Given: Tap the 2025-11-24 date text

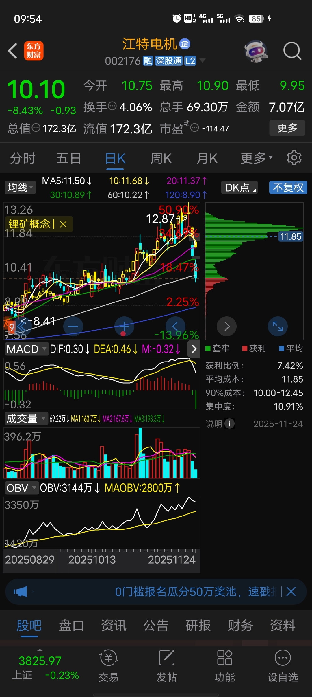Looking at the screenshot, I should (278, 424).
